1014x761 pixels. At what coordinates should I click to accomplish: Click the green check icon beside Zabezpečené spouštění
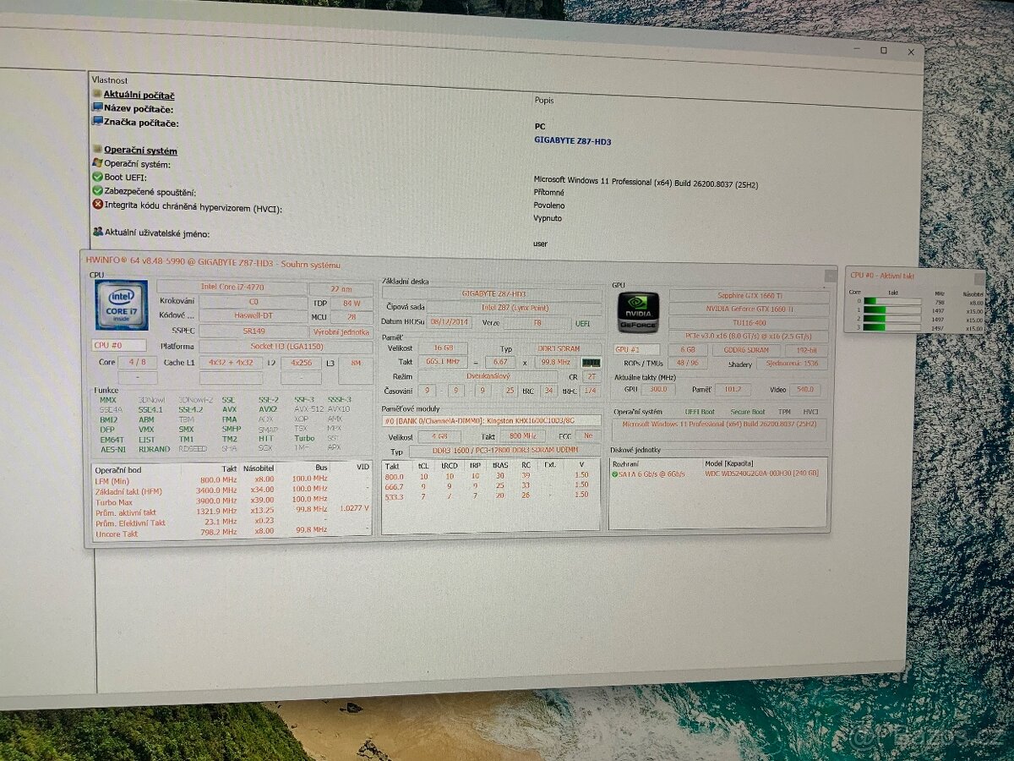coord(97,191)
